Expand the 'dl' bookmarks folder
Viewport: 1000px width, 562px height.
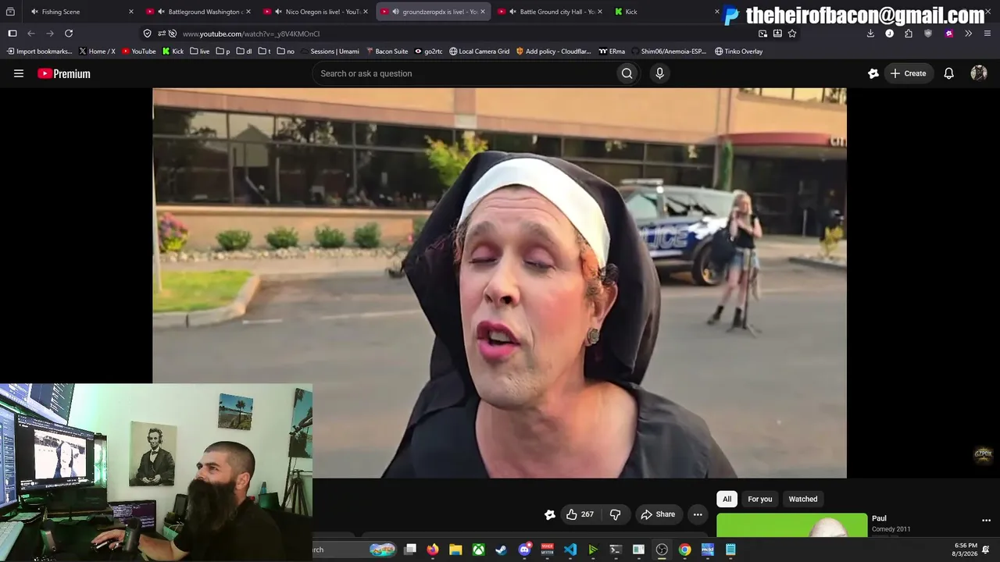244,52
